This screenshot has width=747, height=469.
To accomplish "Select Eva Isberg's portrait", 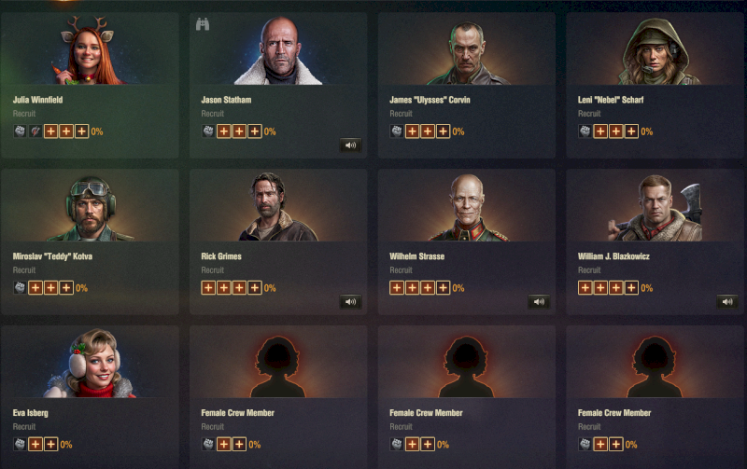I will pos(91,363).
